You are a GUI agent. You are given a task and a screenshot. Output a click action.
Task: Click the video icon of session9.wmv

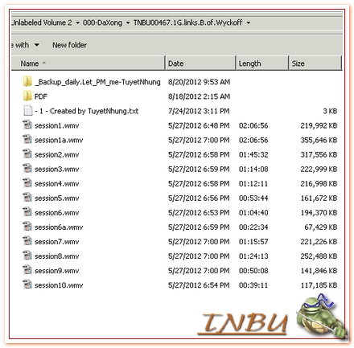click(x=27, y=270)
